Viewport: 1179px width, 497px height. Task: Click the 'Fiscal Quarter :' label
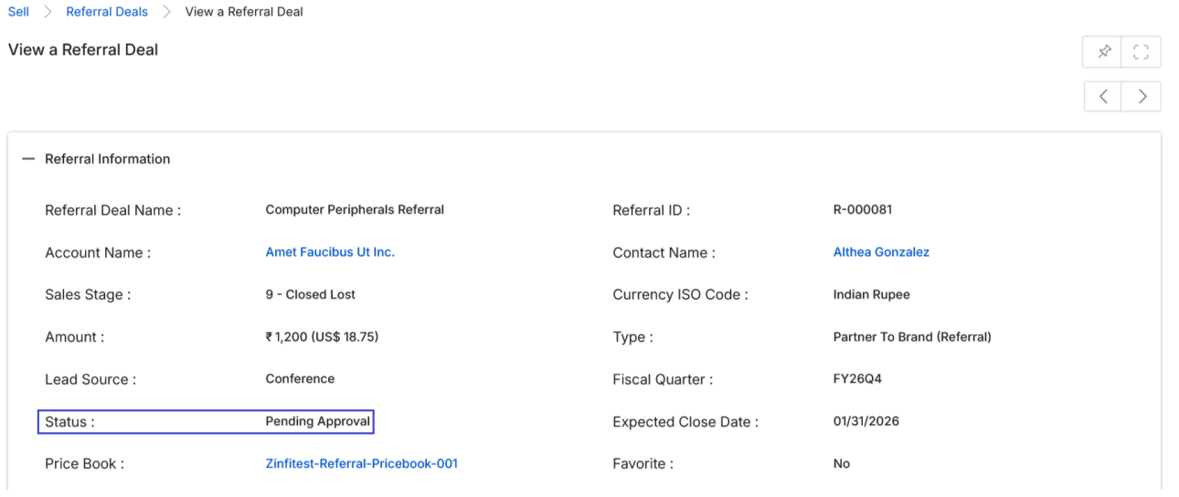(663, 379)
